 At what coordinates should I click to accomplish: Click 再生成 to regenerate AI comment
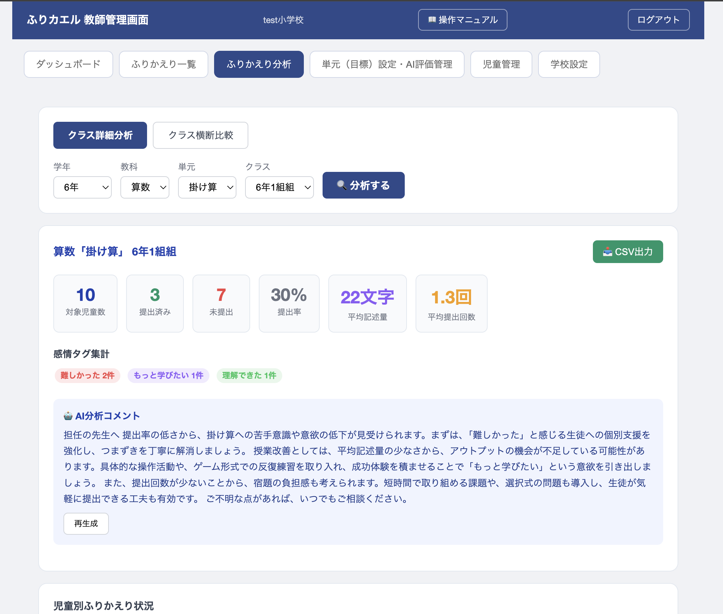pyautogui.click(x=86, y=524)
